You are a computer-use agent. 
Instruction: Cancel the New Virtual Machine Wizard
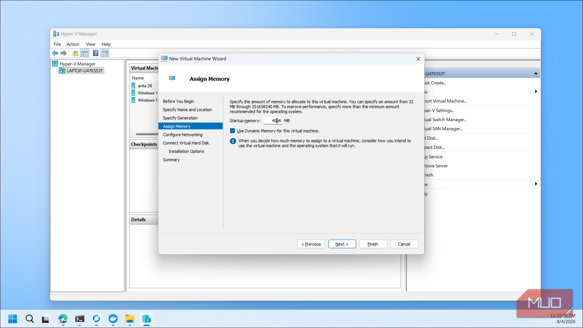404,244
